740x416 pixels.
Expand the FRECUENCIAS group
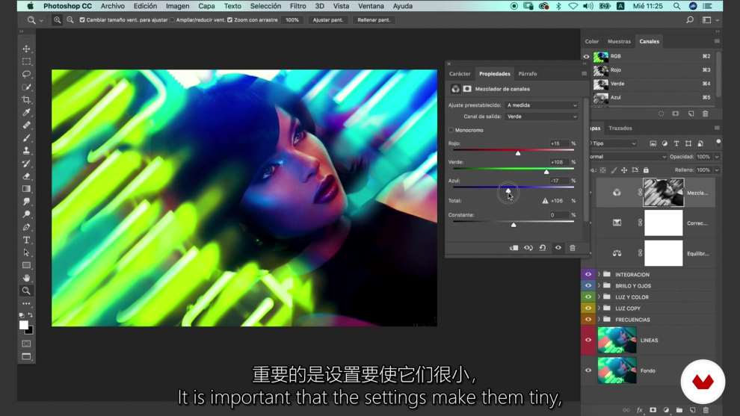tap(599, 320)
